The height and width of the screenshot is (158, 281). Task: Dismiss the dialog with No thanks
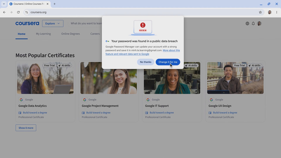[x=145, y=62]
